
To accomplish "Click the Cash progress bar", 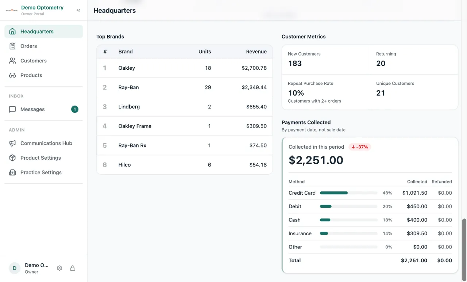I will (348, 220).
